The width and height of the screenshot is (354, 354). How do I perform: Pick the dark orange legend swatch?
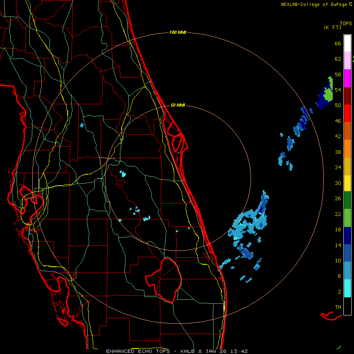coord(347,131)
